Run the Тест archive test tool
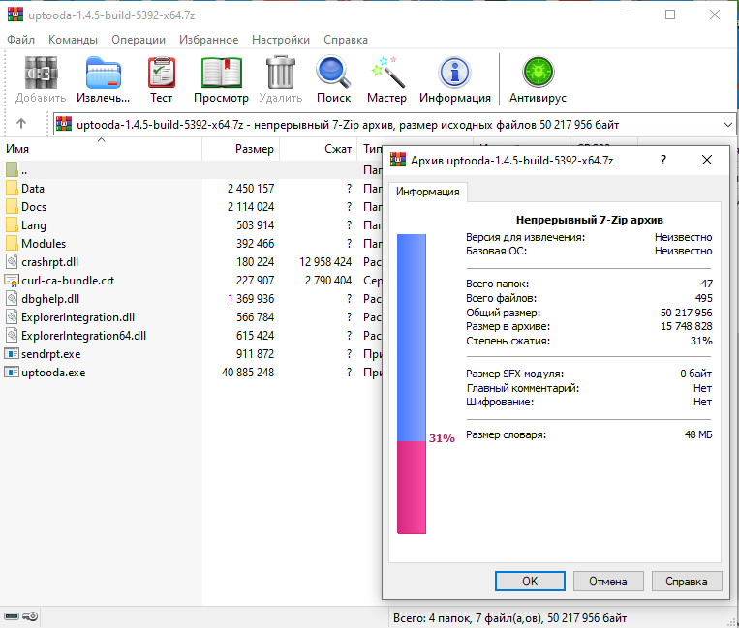739x628 pixels. coord(162,73)
